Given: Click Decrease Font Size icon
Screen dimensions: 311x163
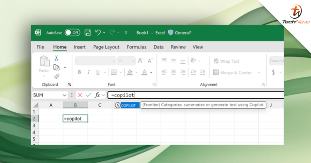Looking at the screenshot, I should coord(150,61).
